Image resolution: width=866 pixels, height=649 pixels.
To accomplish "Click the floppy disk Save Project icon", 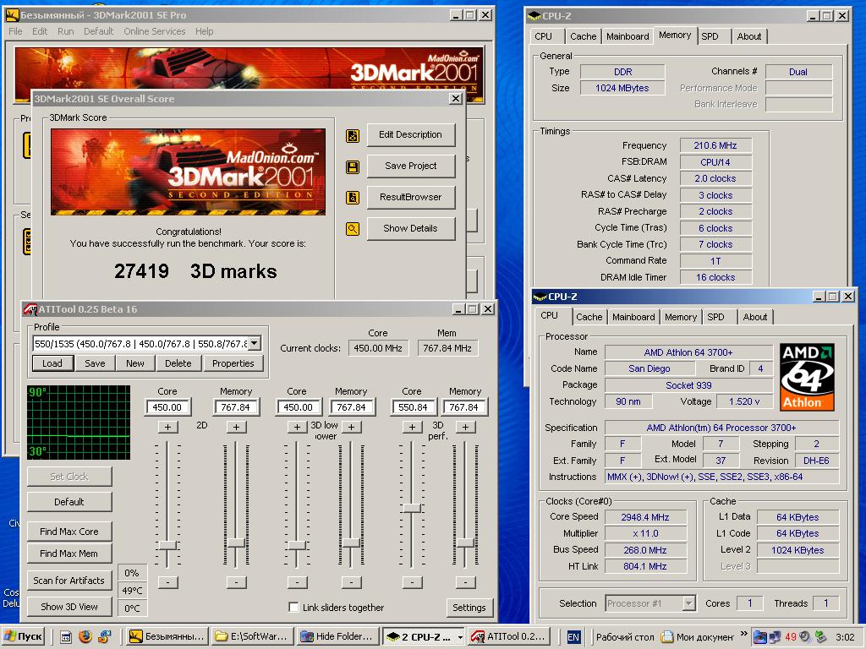I will tap(353, 166).
